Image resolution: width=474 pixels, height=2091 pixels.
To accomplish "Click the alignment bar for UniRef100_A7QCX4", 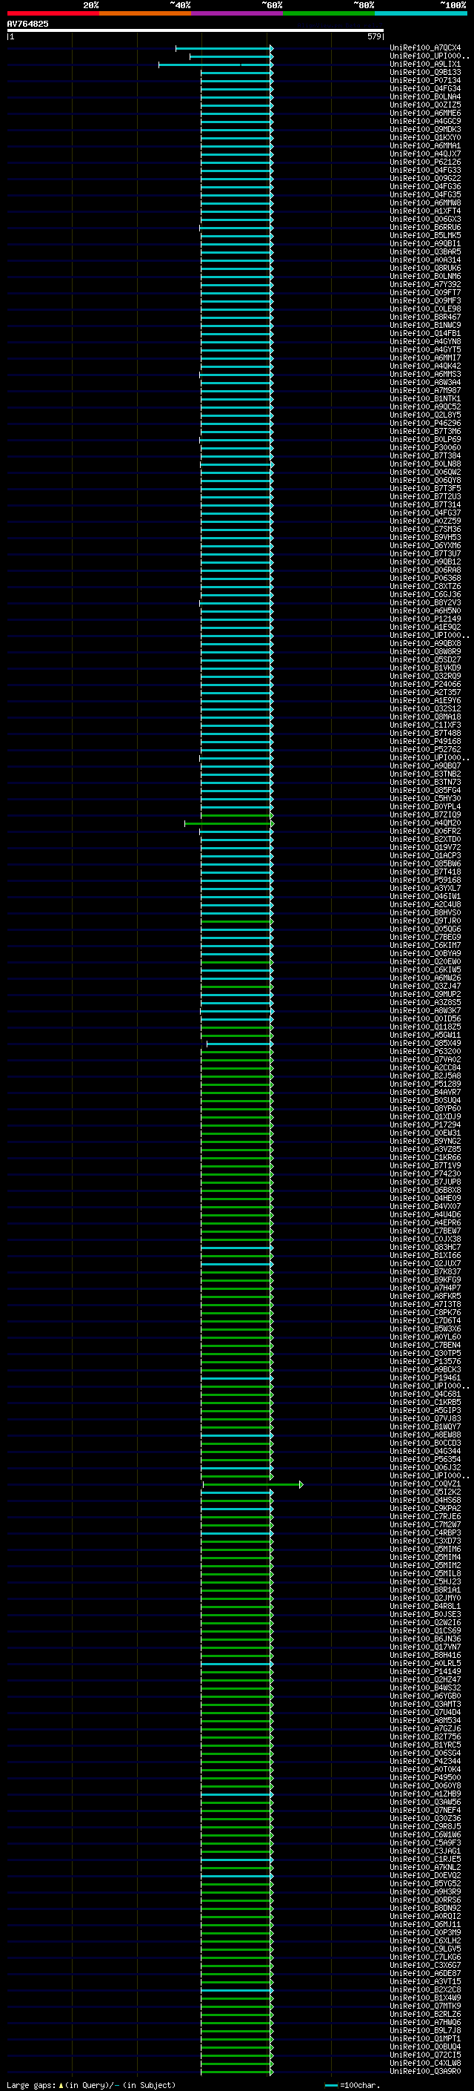I will tap(224, 49).
